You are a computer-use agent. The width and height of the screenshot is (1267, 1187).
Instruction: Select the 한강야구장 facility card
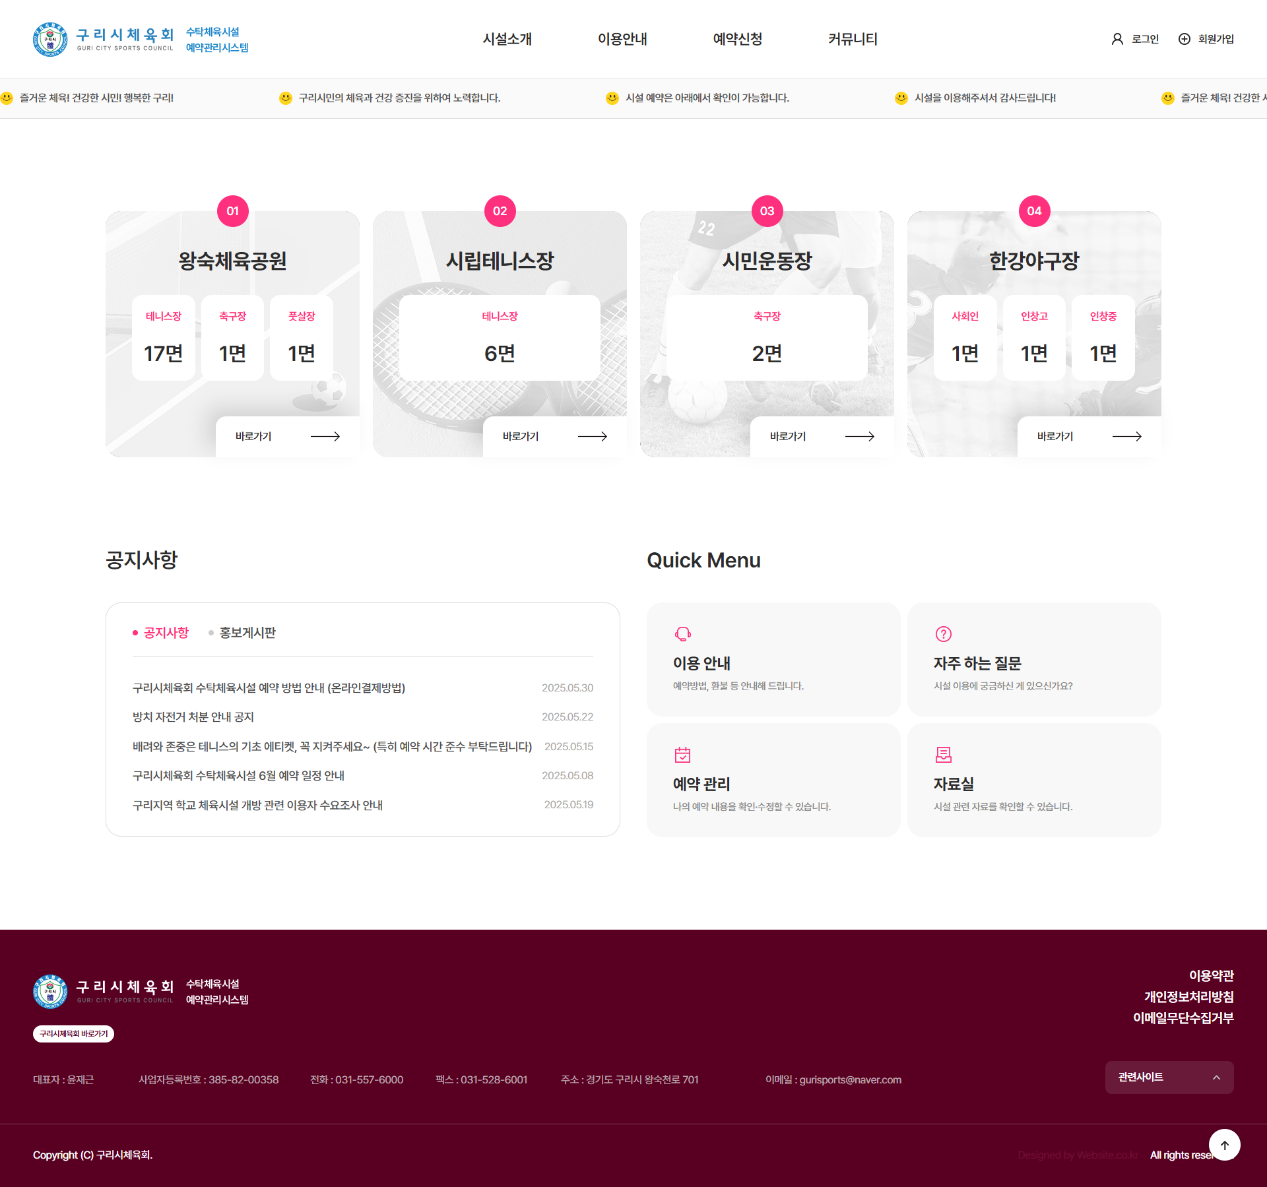pos(1034,334)
